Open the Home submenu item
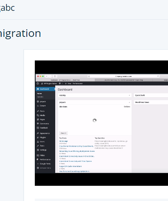Viewport: 168px width, 201px height. click(x=40, y=94)
